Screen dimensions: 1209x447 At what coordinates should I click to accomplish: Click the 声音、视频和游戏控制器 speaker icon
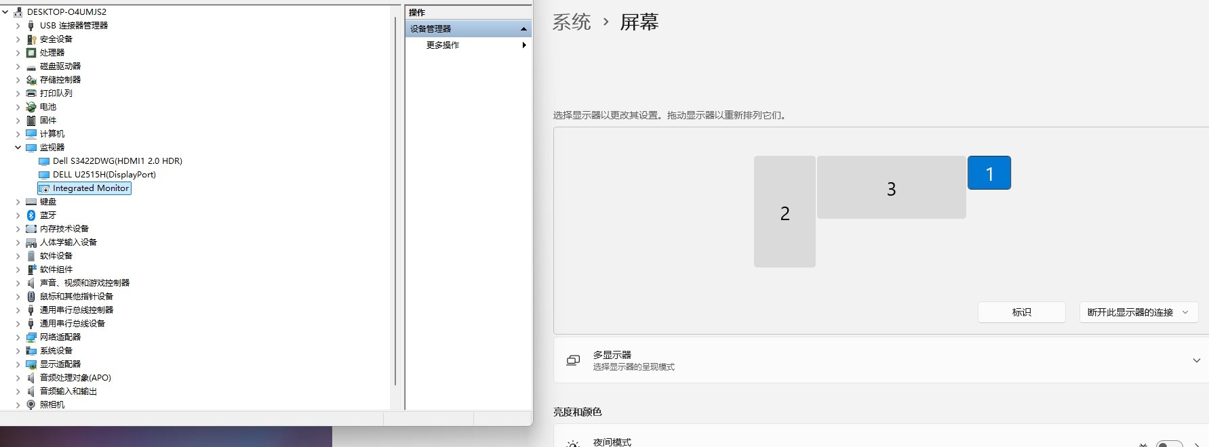[31, 282]
